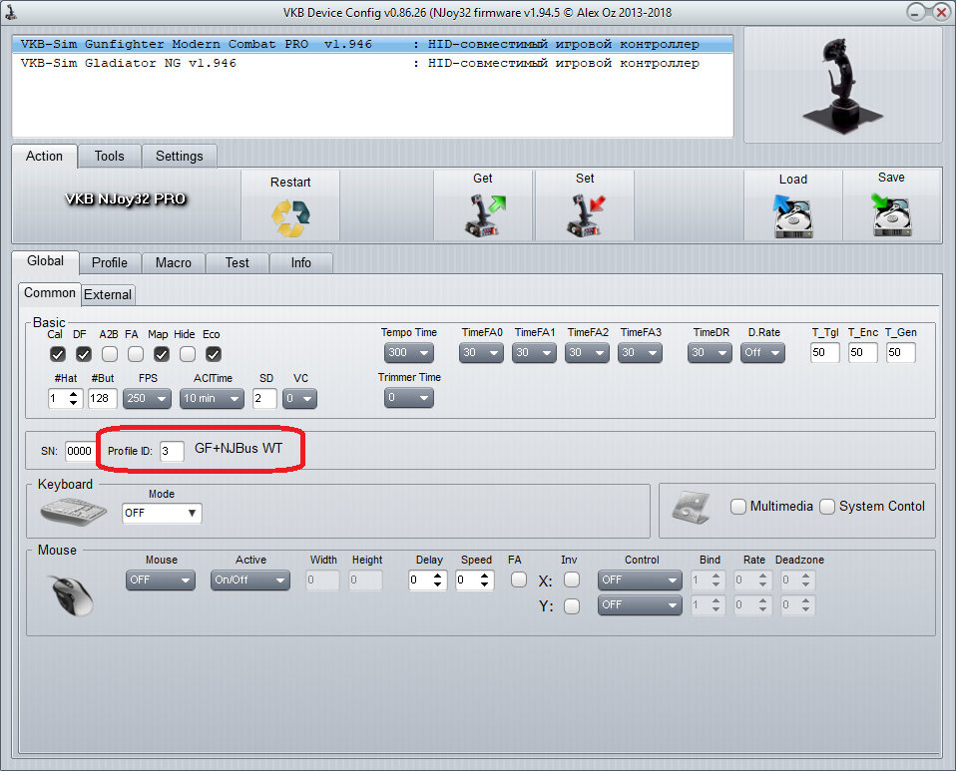Image resolution: width=956 pixels, height=771 pixels.
Task: Click the #But input field
Action: 103,398
